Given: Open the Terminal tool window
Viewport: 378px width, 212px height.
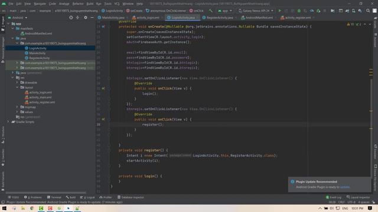Looking at the screenshot, I should tap(54, 197).
